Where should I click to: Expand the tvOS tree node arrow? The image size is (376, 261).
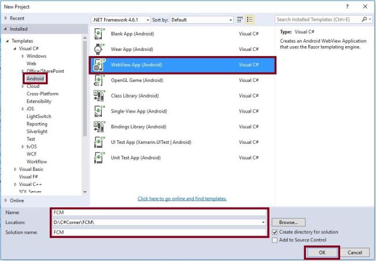point(23,147)
